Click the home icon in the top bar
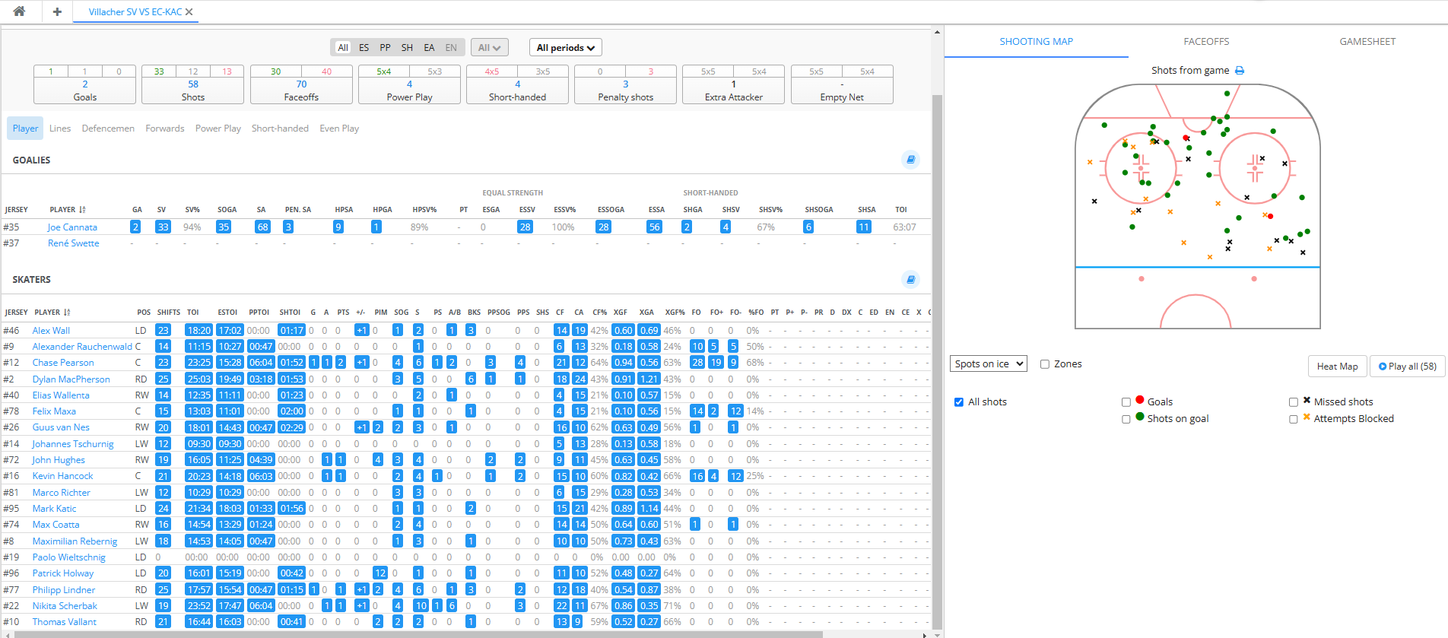This screenshot has width=1448, height=638. coord(19,11)
